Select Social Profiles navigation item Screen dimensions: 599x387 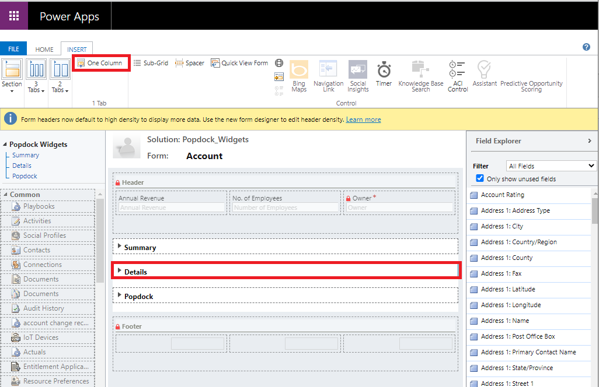(x=48, y=235)
